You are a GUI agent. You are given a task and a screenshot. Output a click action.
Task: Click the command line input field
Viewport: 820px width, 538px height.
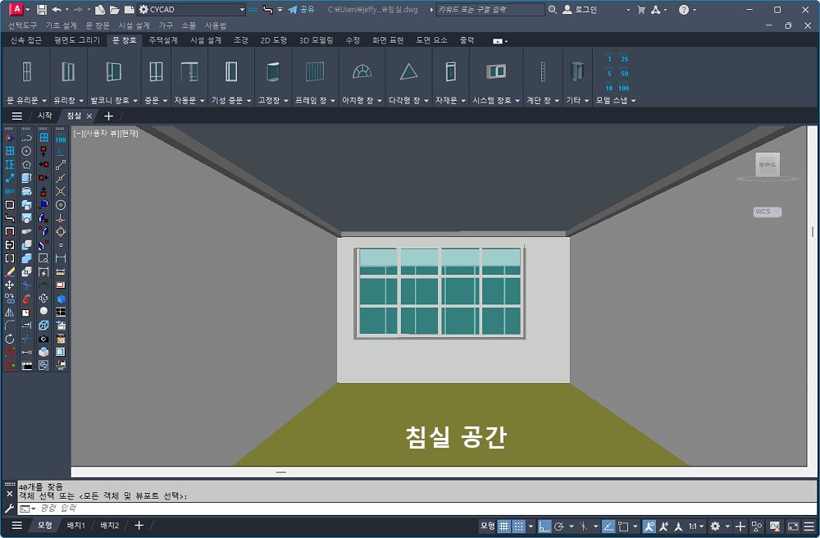(246, 508)
